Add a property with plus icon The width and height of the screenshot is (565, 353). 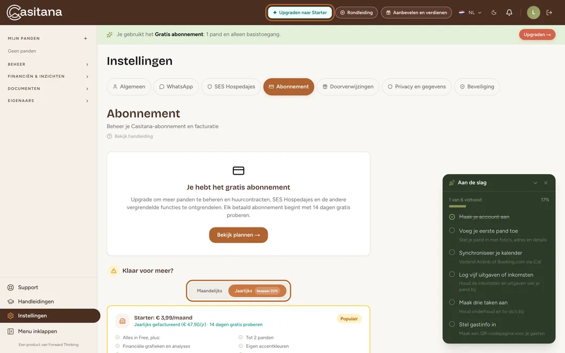[x=85, y=39]
